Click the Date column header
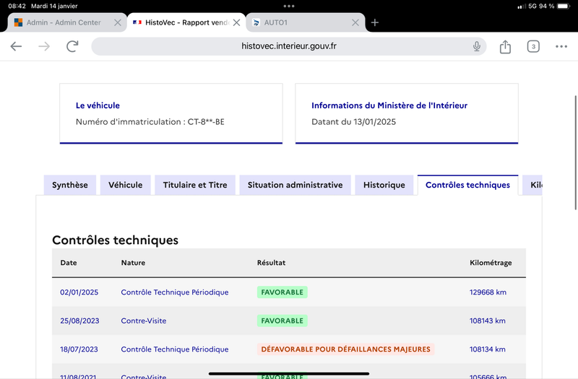The width and height of the screenshot is (578, 379). 69,263
